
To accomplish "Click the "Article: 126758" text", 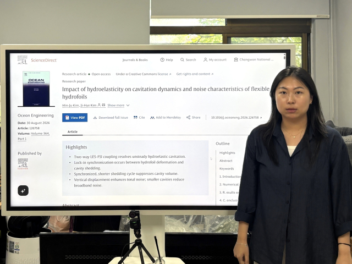I will (x=29, y=128).
